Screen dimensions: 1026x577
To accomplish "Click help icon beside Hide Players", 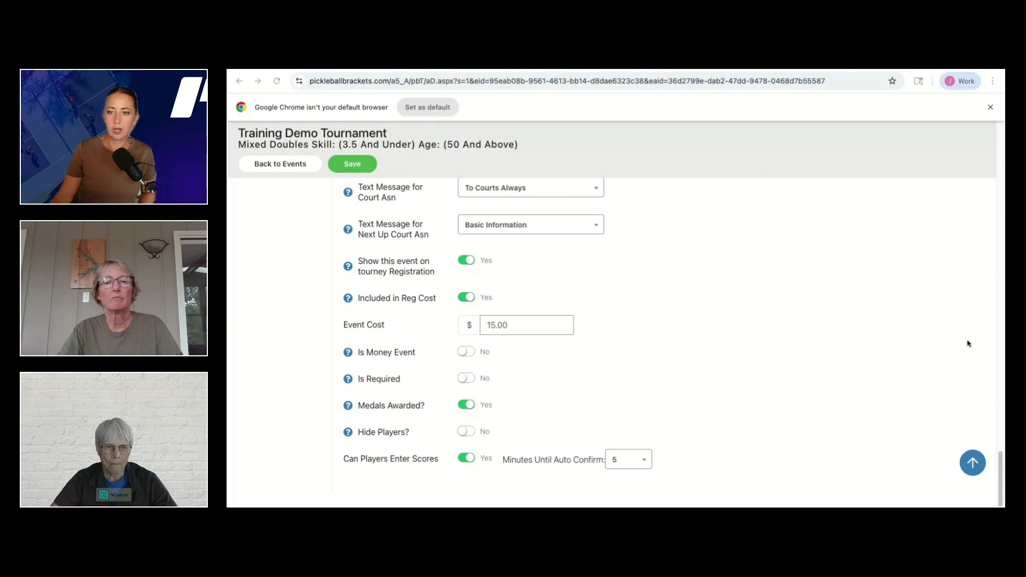I will (348, 432).
